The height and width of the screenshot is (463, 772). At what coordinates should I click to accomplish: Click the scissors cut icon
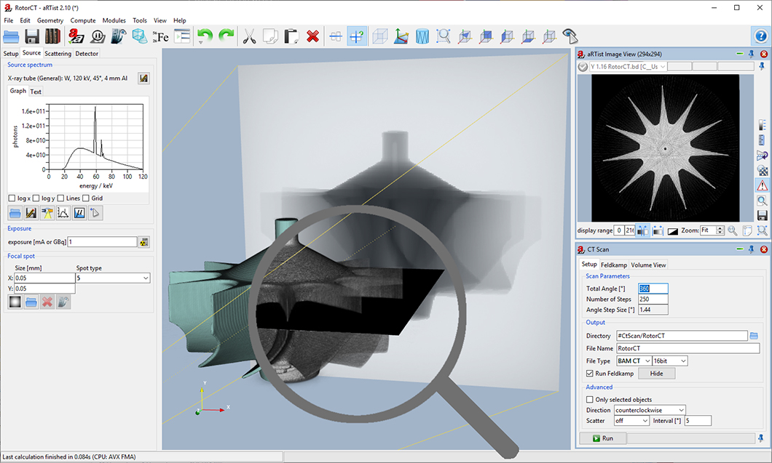249,36
